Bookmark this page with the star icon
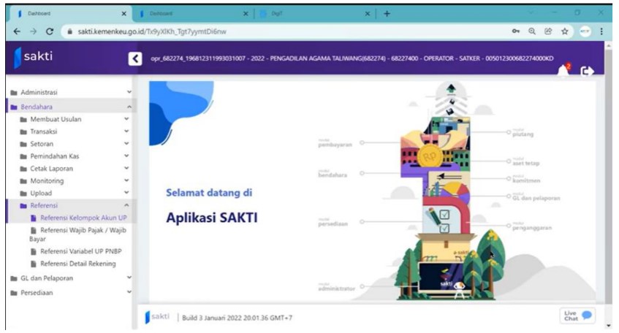 point(563,31)
